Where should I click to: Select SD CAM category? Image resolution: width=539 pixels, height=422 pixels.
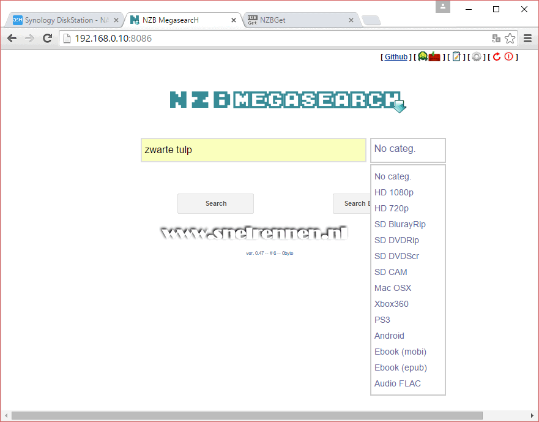point(390,272)
